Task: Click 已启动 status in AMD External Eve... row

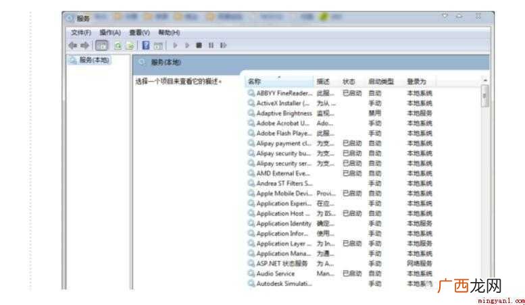Action: pos(352,173)
